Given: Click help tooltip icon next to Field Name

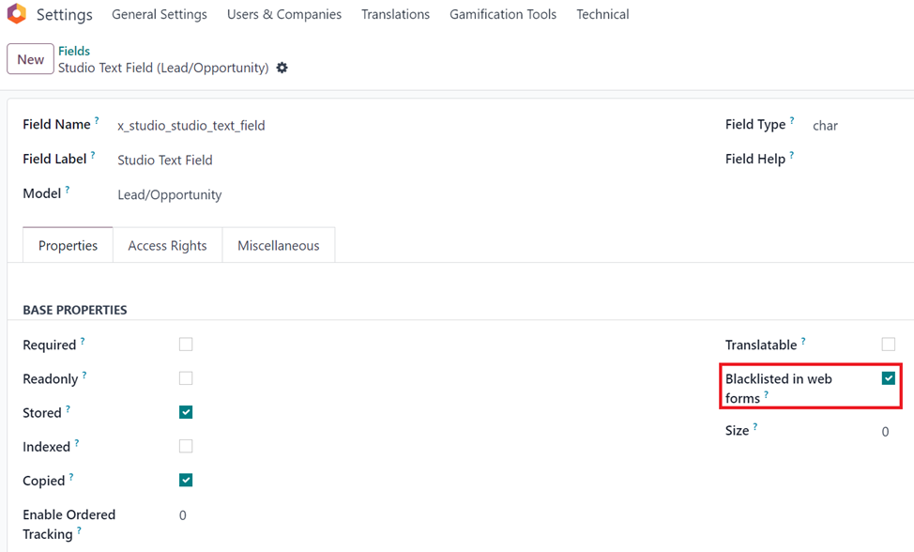Looking at the screenshot, I should (97, 120).
